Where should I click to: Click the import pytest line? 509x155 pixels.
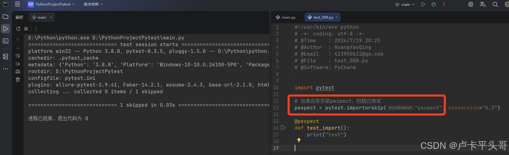click(315, 88)
